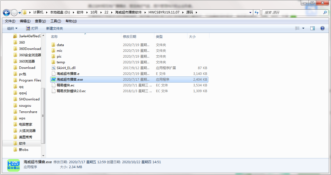Click the qq folder icon in sidebar
This screenshot has height=175, width=331.
15,86
